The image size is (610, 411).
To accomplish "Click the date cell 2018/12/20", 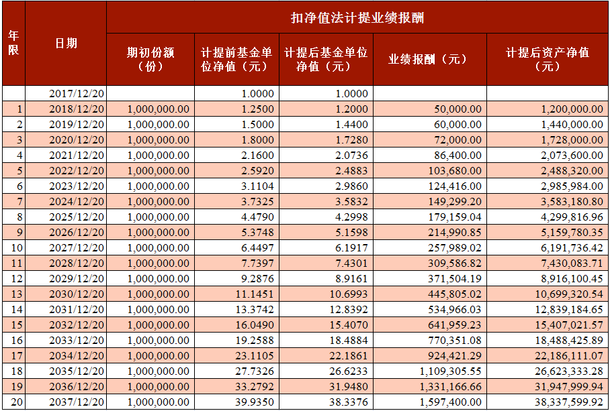I will [x=66, y=109].
